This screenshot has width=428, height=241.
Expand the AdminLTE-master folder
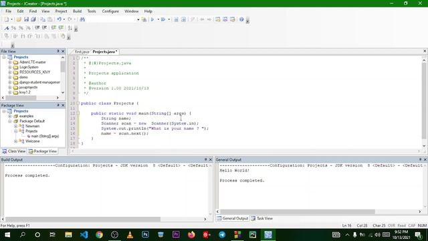(10, 62)
